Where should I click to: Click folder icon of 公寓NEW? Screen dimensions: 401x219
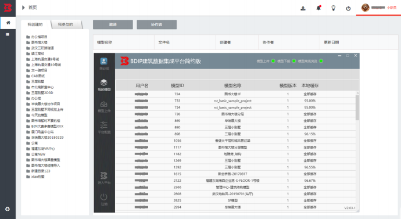pyautogui.click(x=28, y=154)
